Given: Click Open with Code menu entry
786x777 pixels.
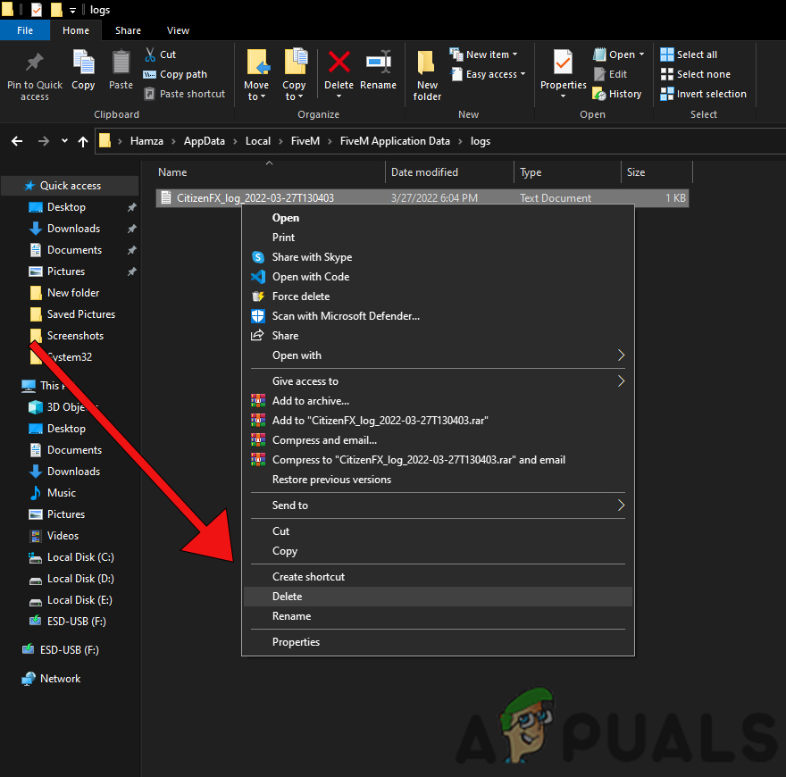Looking at the screenshot, I should tap(438, 277).
